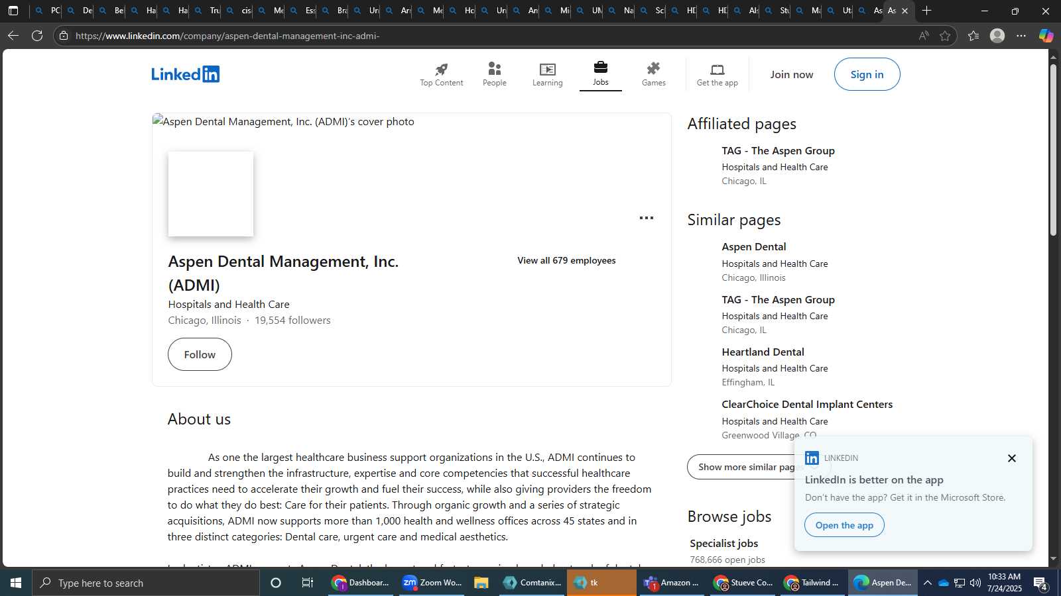Dismiss the LinkedIn app popup
The height and width of the screenshot is (596, 1061).
pyautogui.click(x=1011, y=458)
